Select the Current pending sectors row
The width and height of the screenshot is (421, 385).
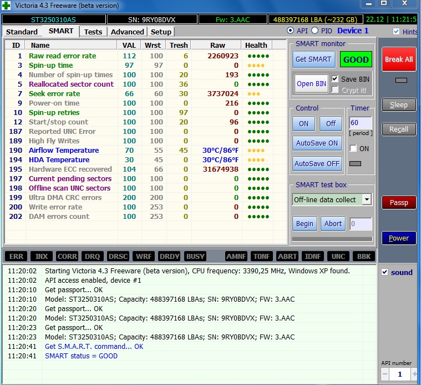point(146,178)
